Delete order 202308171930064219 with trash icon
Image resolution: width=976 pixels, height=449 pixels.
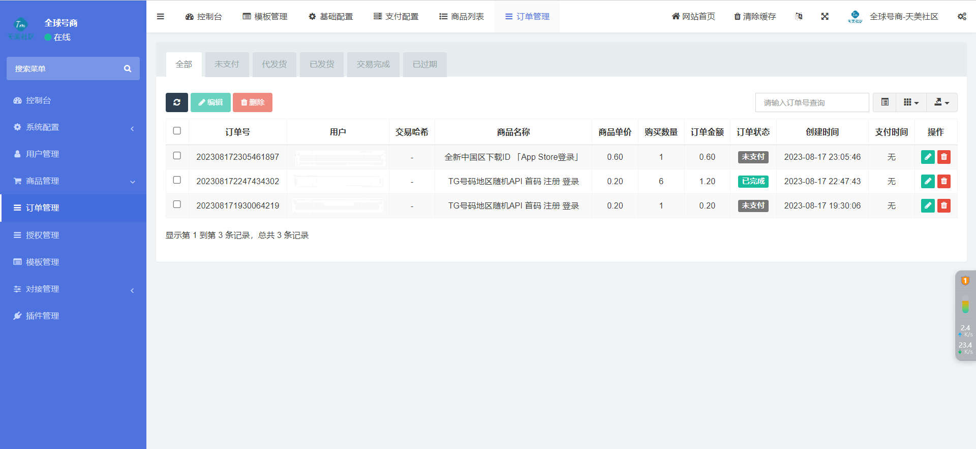[x=944, y=206]
